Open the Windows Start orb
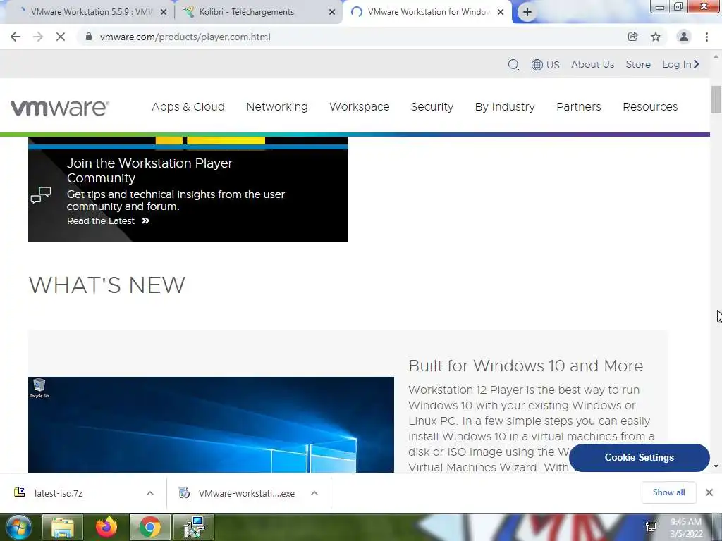This screenshot has width=722, height=541. (18, 527)
